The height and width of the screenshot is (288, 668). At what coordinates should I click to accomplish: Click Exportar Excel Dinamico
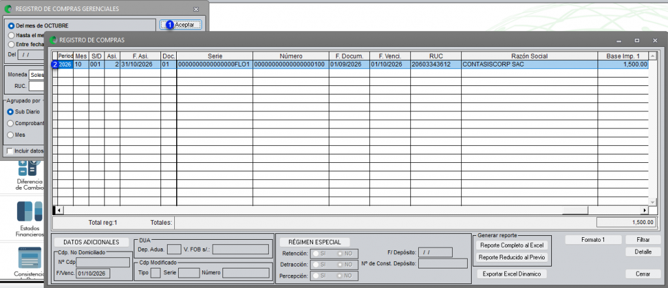511,274
